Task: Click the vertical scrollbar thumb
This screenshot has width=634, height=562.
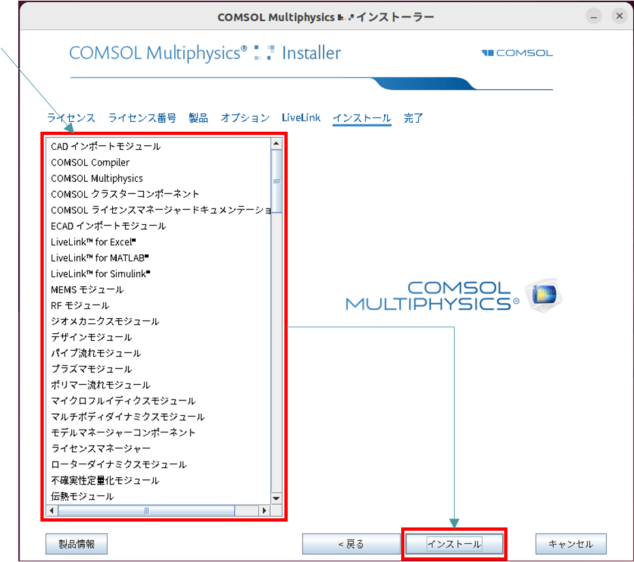Action: coord(277,181)
